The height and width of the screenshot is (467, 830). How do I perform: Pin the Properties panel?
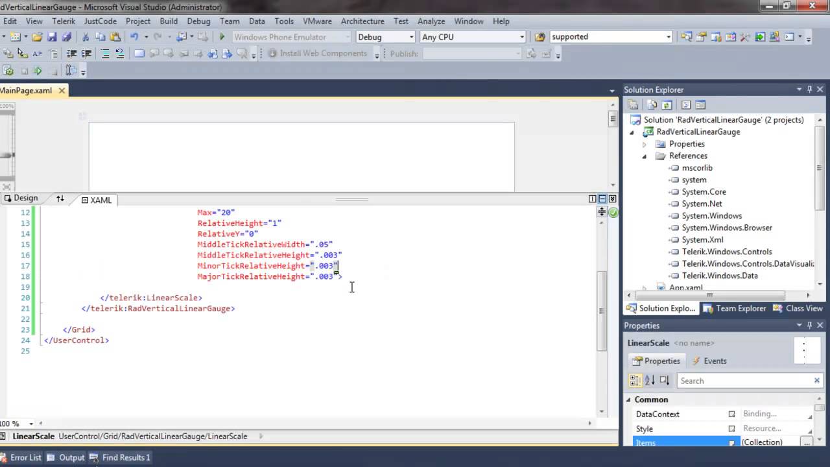809,326
